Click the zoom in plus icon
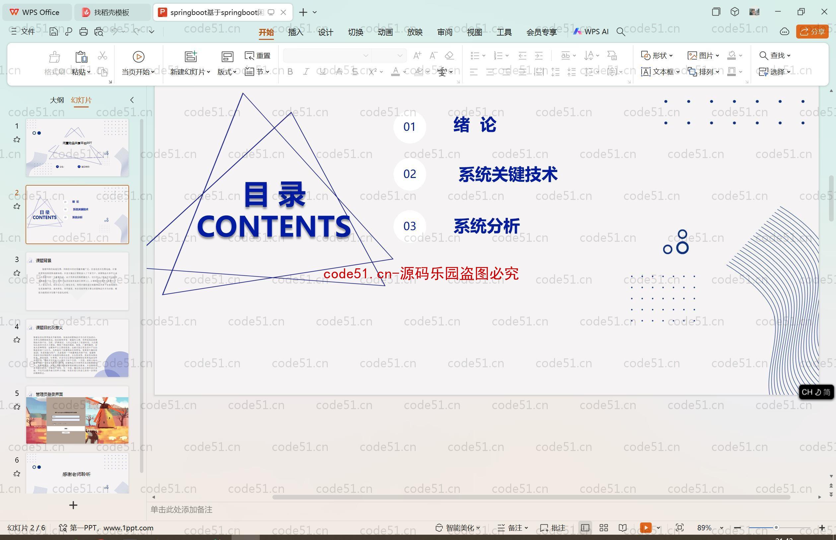 click(822, 528)
